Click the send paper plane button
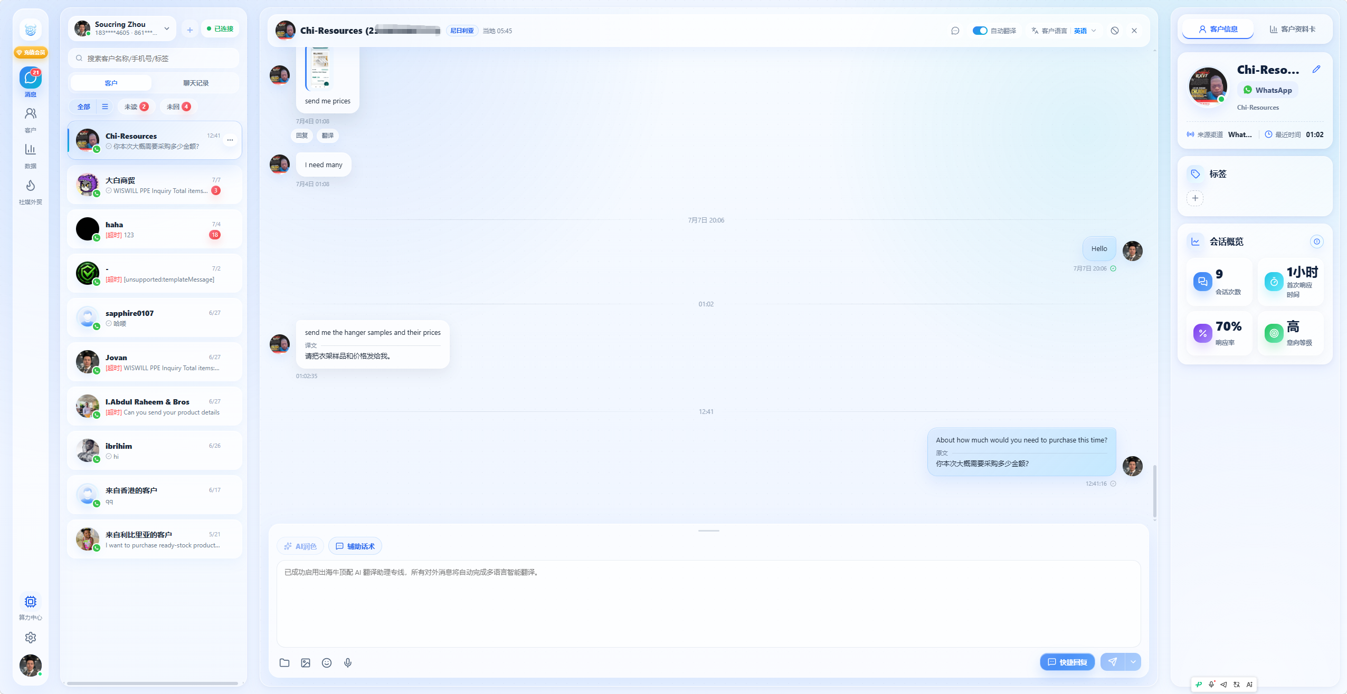 click(x=1113, y=662)
